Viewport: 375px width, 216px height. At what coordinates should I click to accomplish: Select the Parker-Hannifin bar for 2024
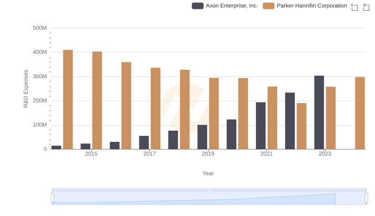pyautogui.click(x=360, y=113)
